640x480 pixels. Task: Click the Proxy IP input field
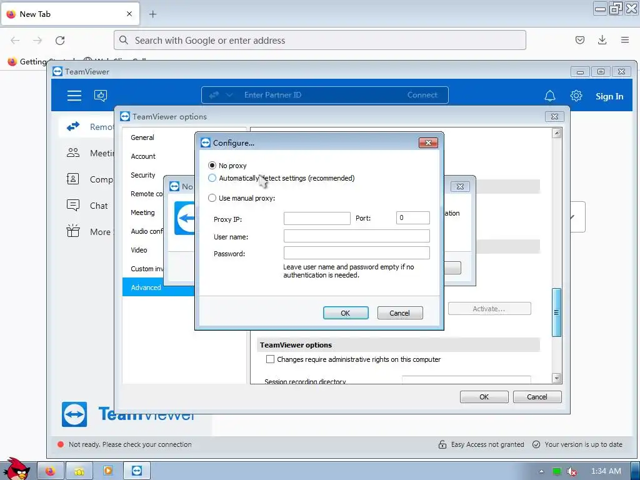click(317, 218)
